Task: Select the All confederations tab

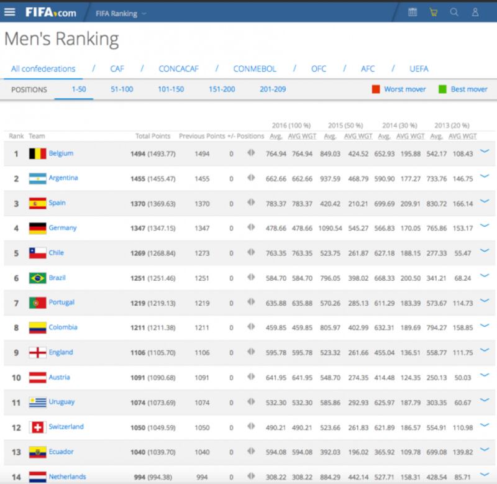Action: [x=43, y=69]
